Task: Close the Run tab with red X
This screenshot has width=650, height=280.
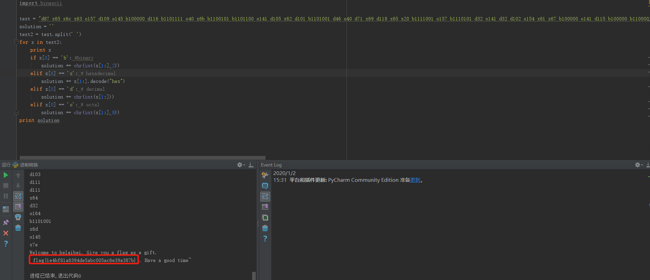Action: pos(6,233)
